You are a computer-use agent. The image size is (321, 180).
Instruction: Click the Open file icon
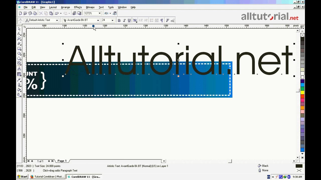25,13
